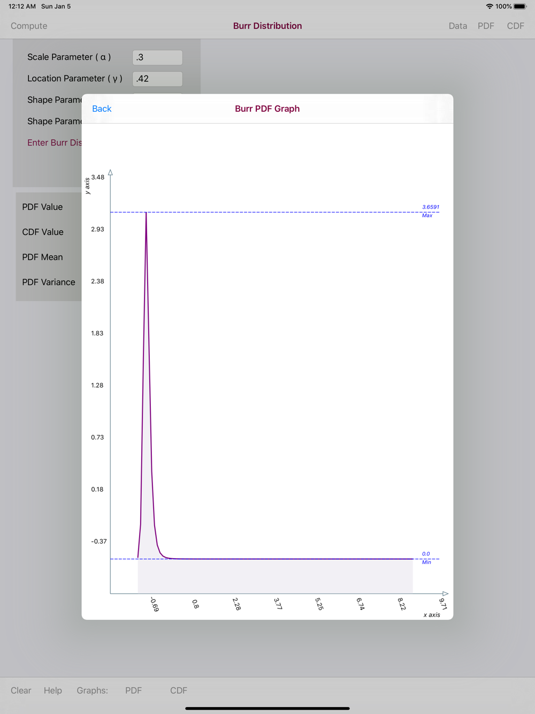Open the Data tab at top right
Viewport: 535px width, 714px height.
pos(458,26)
